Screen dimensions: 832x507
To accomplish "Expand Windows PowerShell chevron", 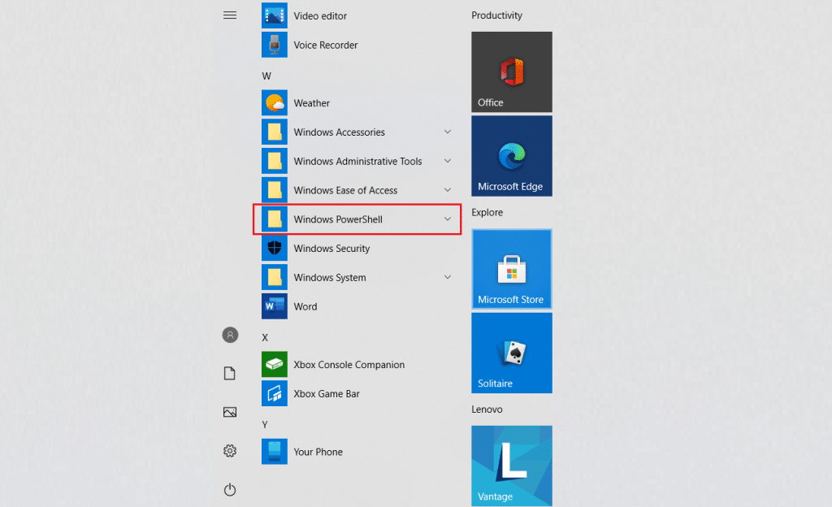I will (448, 219).
